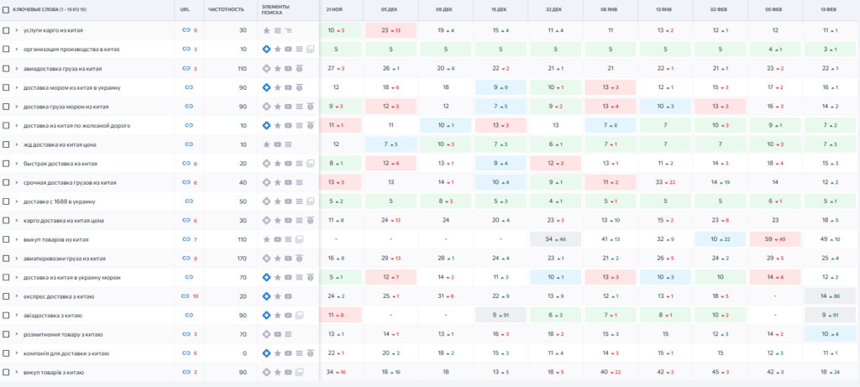Check the box for услуги карго из китая

click(x=6, y=31)
